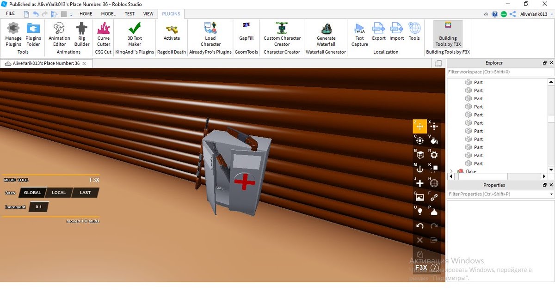Select the F3X Weld link tool (F)
The image size is (555, 291).
pos(434,197)
